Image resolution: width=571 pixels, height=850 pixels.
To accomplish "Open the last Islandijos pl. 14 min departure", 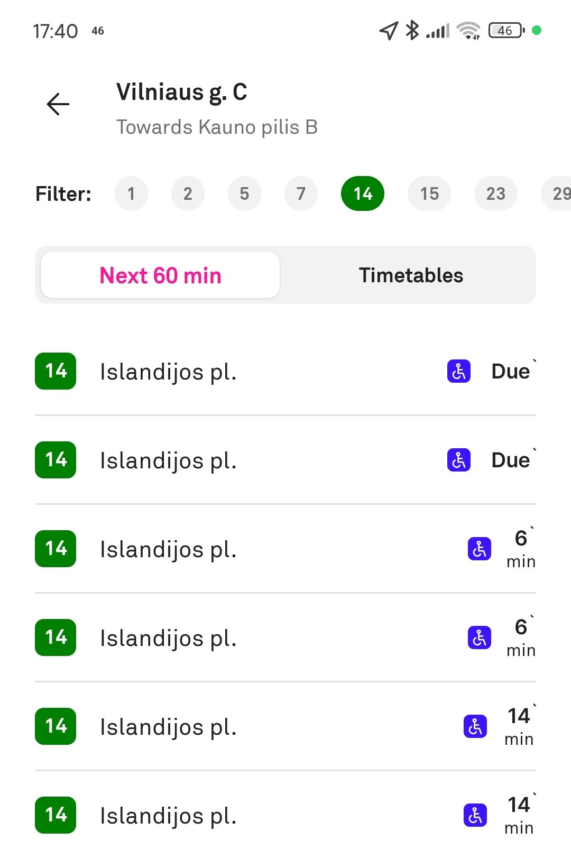I will pos(285,815).
